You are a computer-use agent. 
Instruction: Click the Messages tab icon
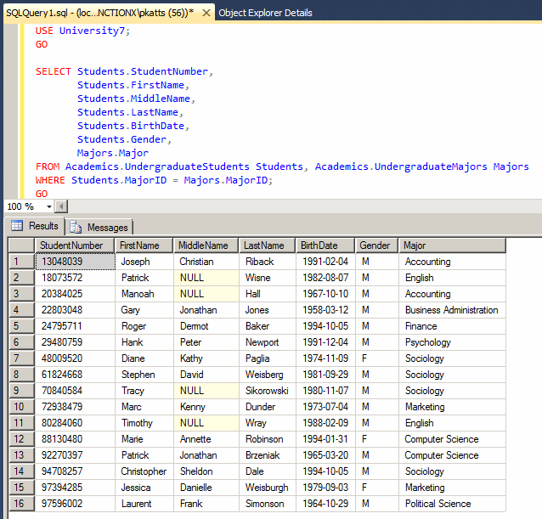point(76,228)
